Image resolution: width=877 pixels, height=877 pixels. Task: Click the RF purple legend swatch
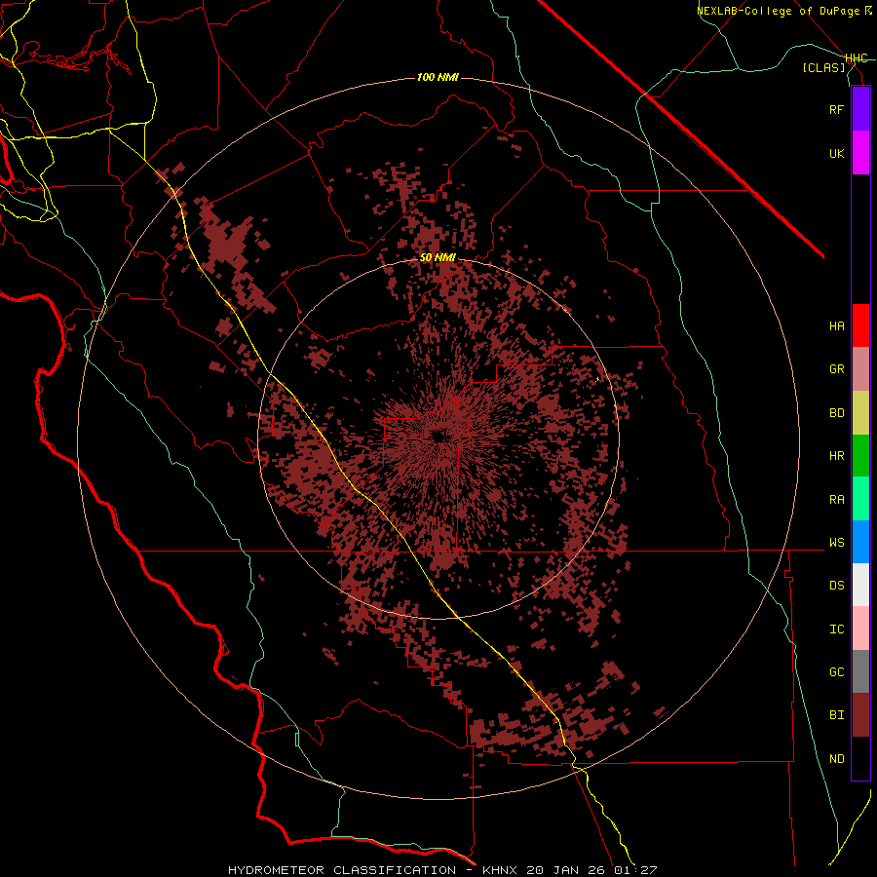pyautogui.click(x=860, y=109)
